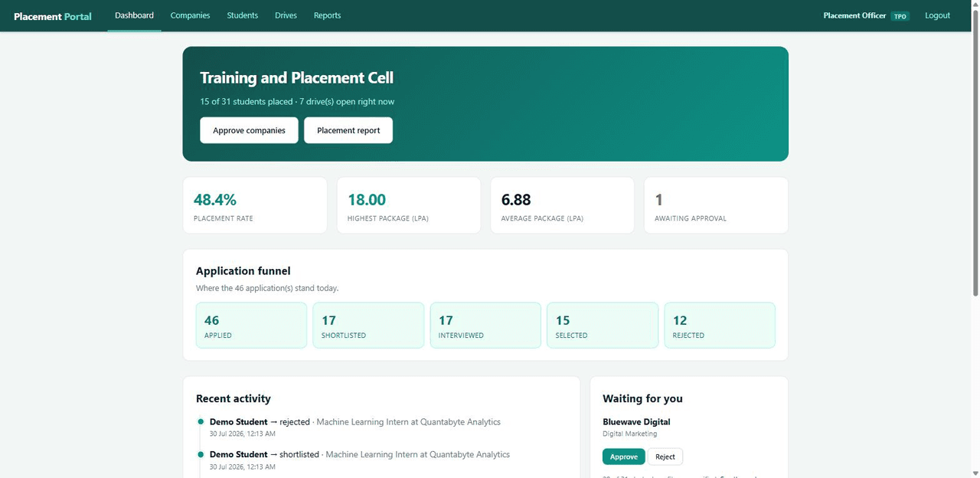
Task: Click the Approve companies button
Action: coord(249,130)
